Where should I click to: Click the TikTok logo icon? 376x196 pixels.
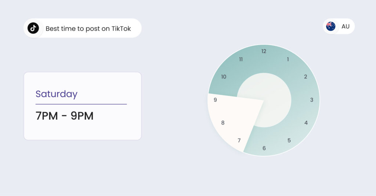point(33,28)
